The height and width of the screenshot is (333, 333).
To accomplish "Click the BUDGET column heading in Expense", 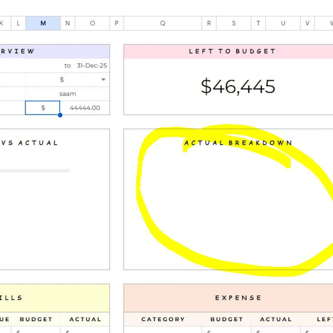I will [x=227, y=319].
